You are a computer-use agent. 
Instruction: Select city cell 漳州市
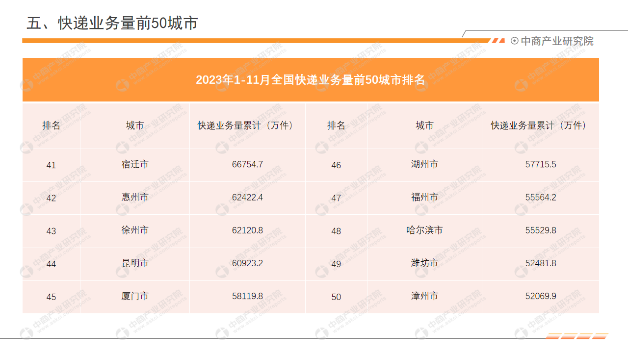[425, 296]
